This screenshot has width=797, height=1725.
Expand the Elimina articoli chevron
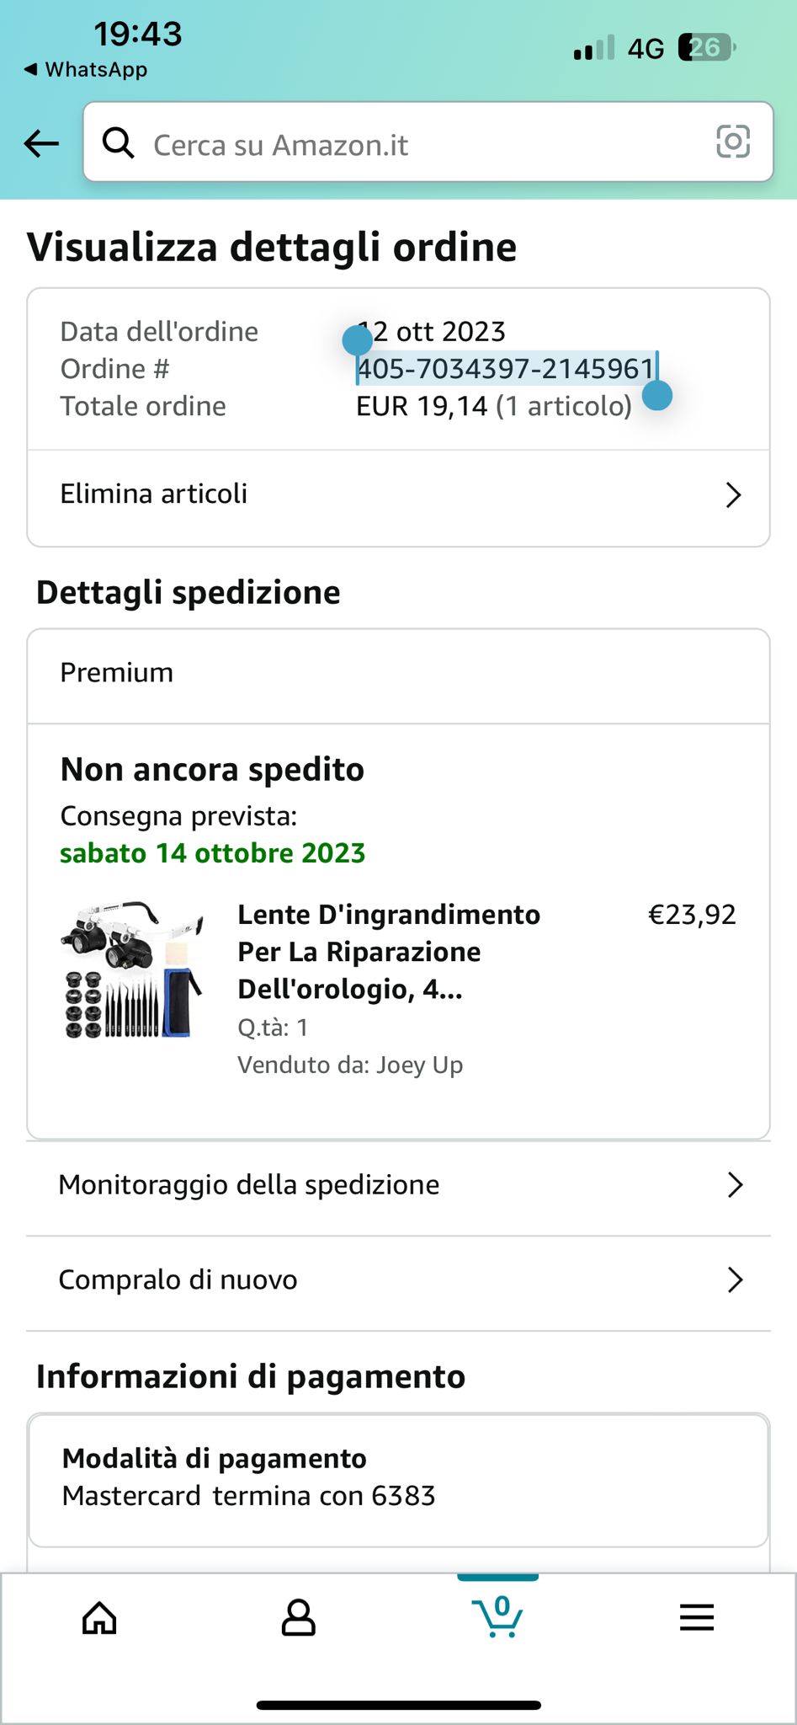pos(733,494)
